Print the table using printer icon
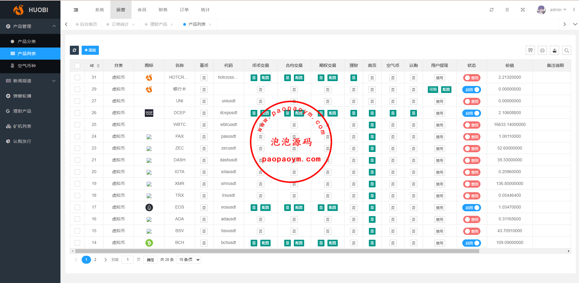Image resolution: width=579 pixels, height=283 pixels. [542, 51]
